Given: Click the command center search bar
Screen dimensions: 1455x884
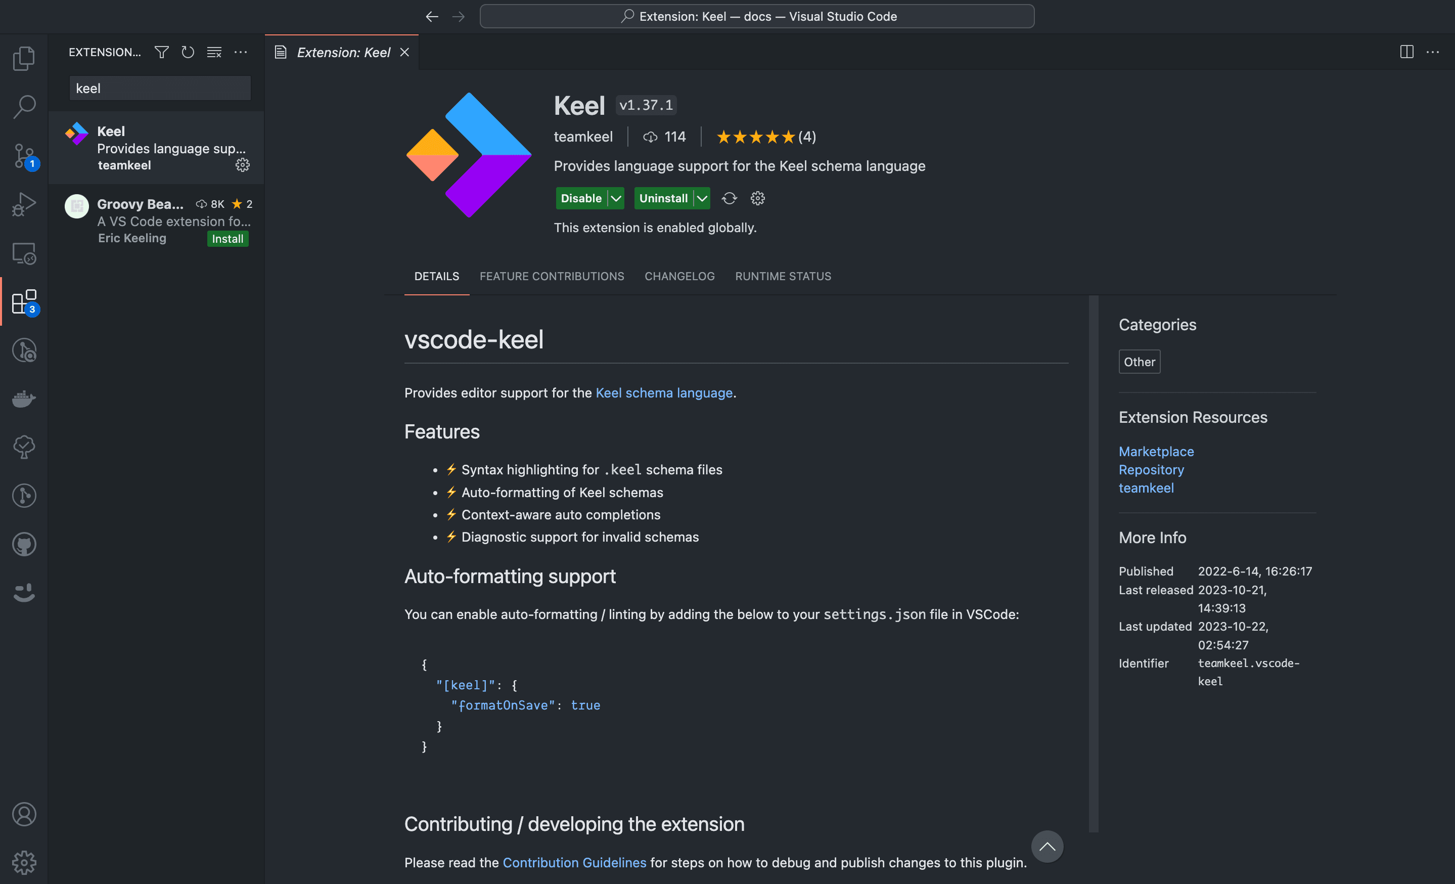Looking at the screenshot, I should [x=756, y=17].
